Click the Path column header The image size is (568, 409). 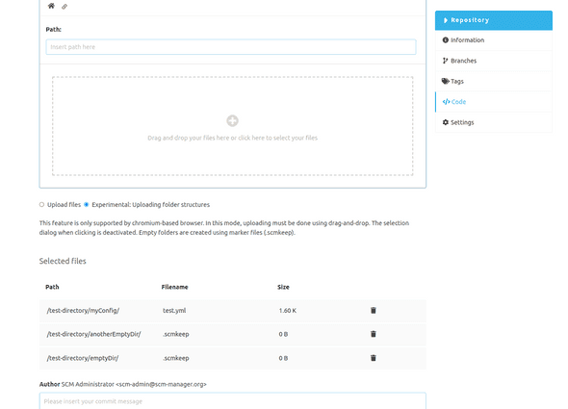coord(52,287)
